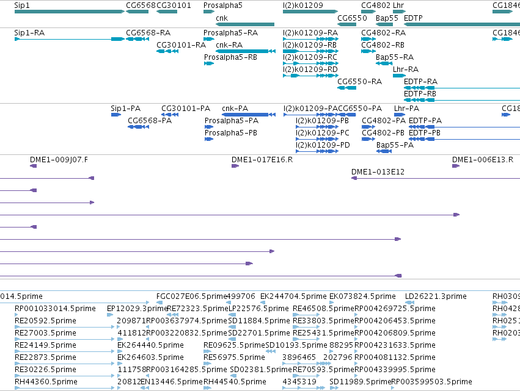
Task: Click the CG6568-PA protein feature
Action: [139, 127]
